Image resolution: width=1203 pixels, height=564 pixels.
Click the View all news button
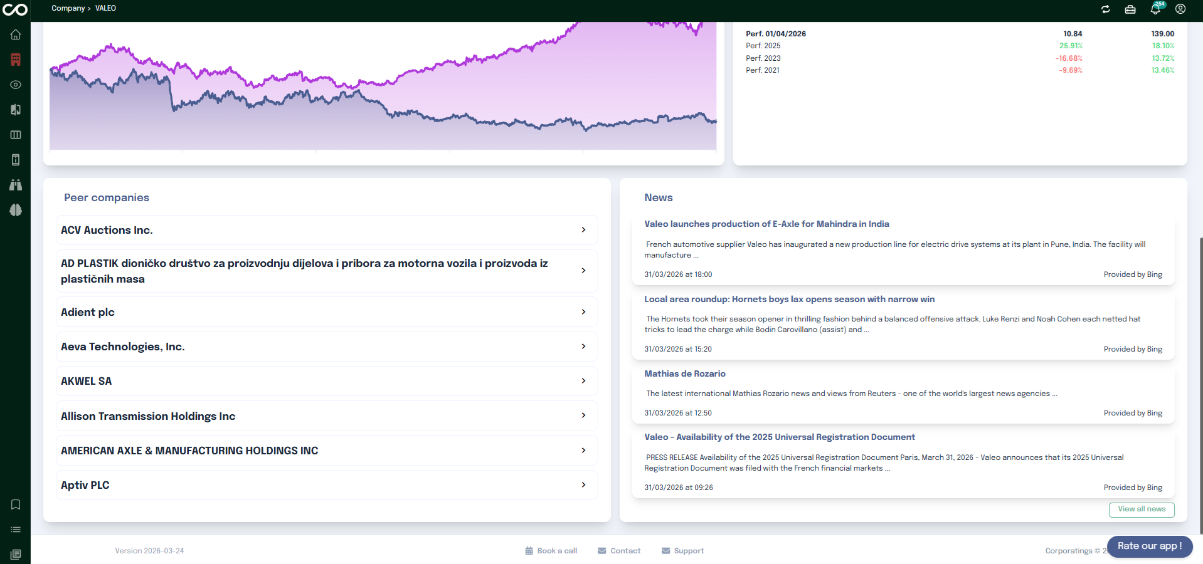[x=1141, y=509]
